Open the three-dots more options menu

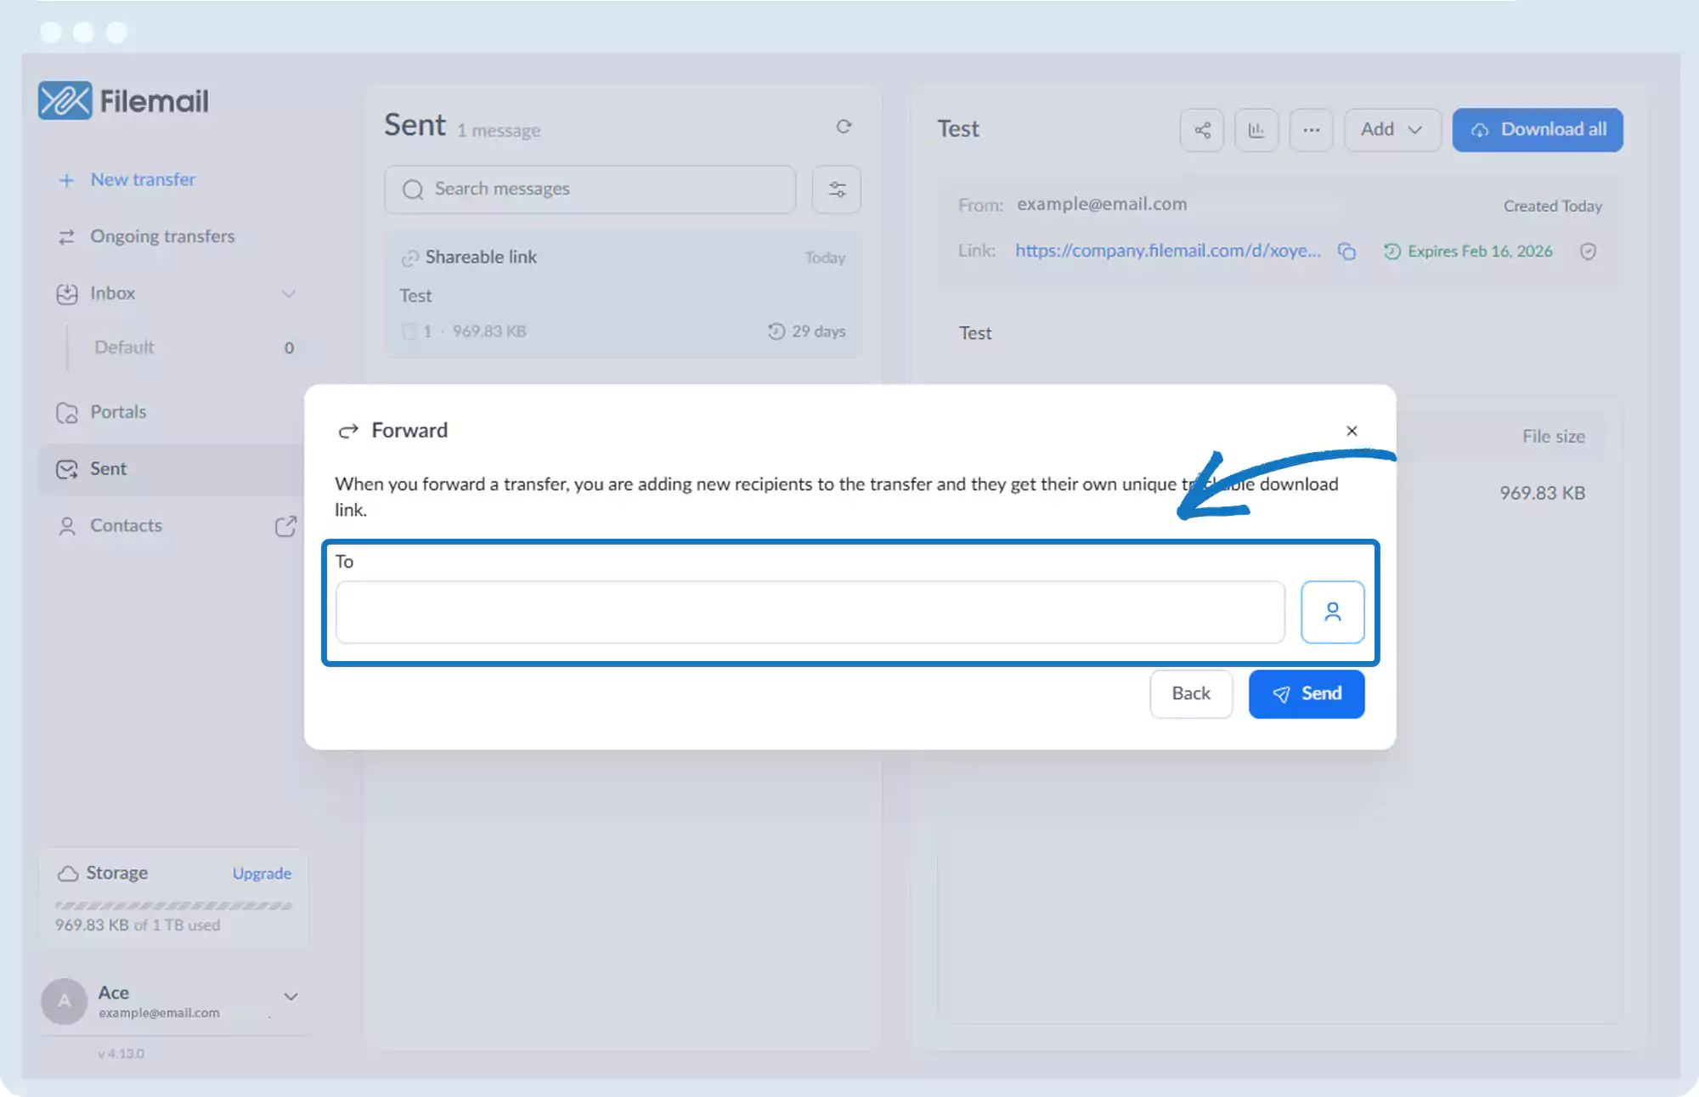click(x=1311, y=130)
